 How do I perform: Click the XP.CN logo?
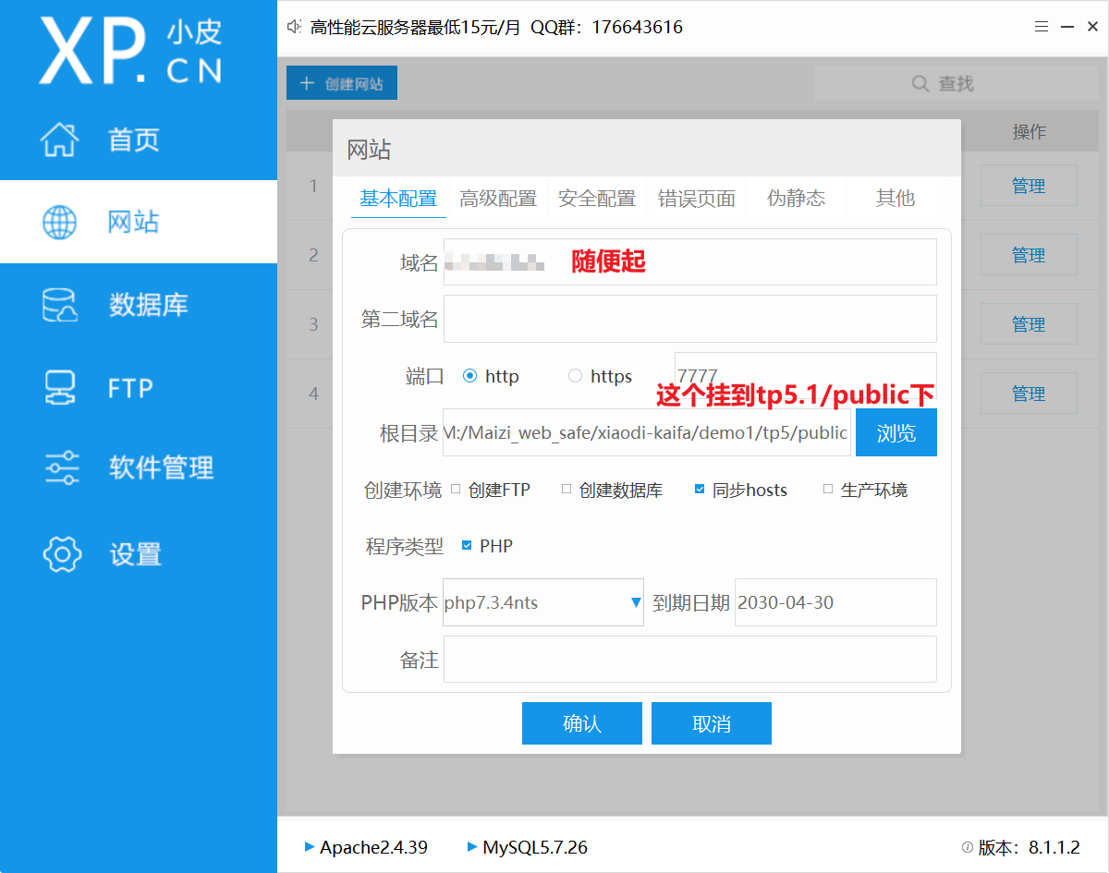(131, 50)
